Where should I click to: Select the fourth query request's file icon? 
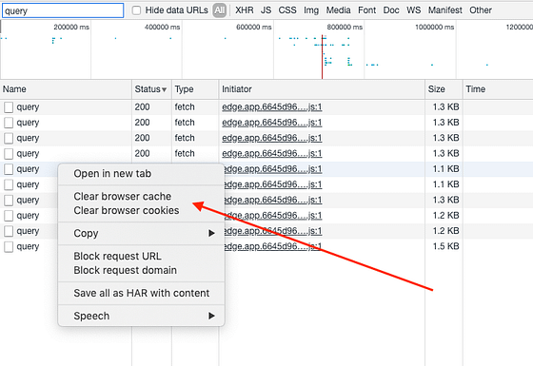click(9, 154)
